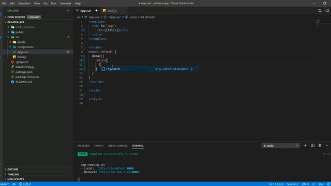
Task: Change the UTF-8 encoding setting
Action: (x=305, y=184)
